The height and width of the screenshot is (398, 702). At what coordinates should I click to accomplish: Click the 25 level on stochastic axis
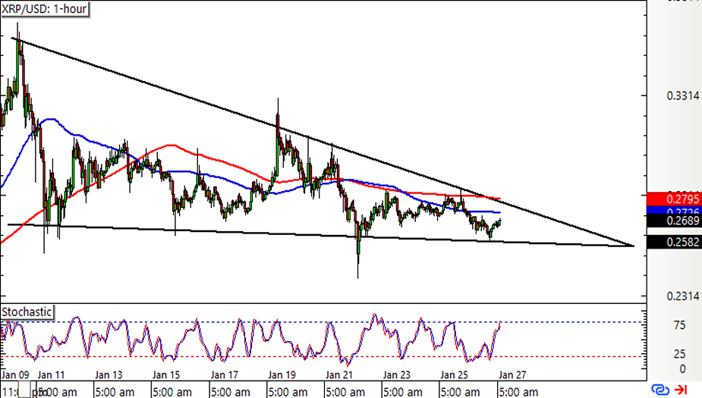point(679,354)
